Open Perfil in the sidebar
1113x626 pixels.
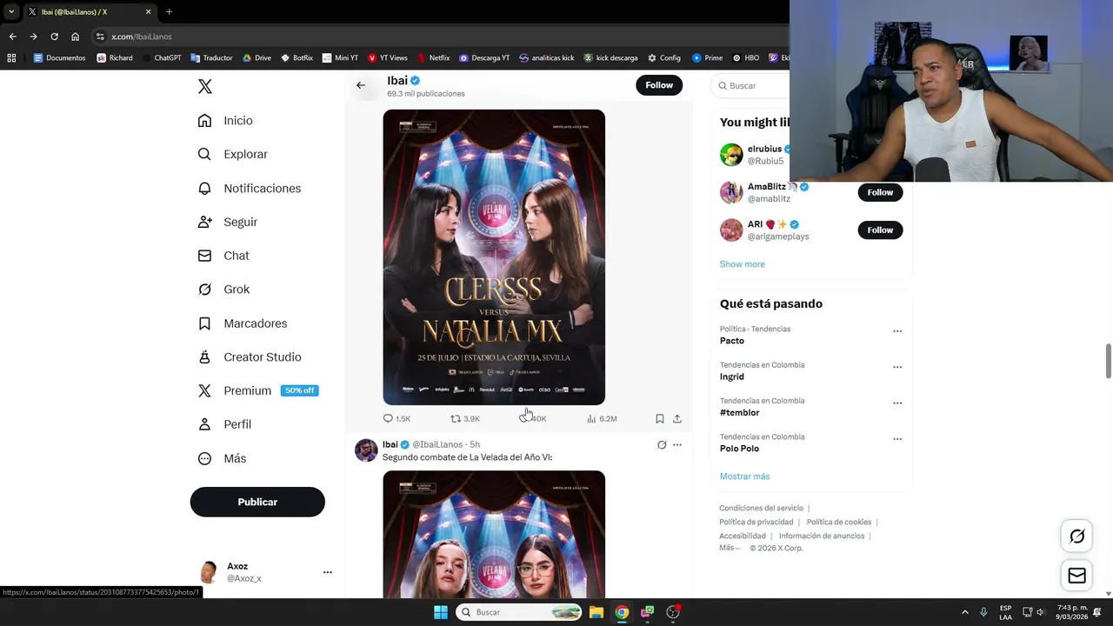pyautogui.click(x=225, y=424)
